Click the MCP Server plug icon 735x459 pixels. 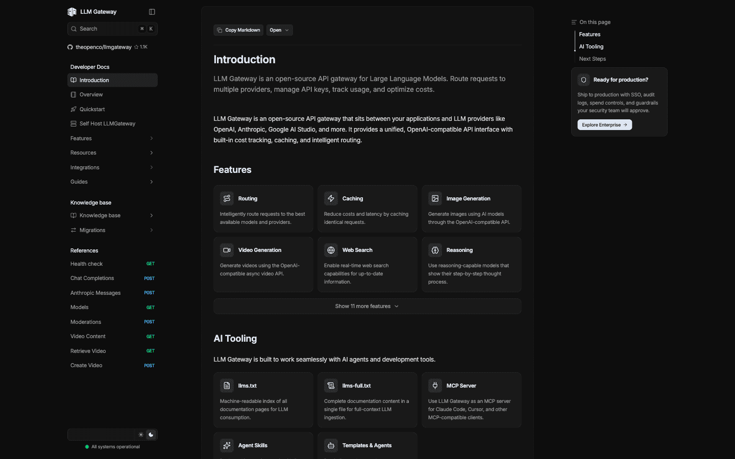(435, 386)
